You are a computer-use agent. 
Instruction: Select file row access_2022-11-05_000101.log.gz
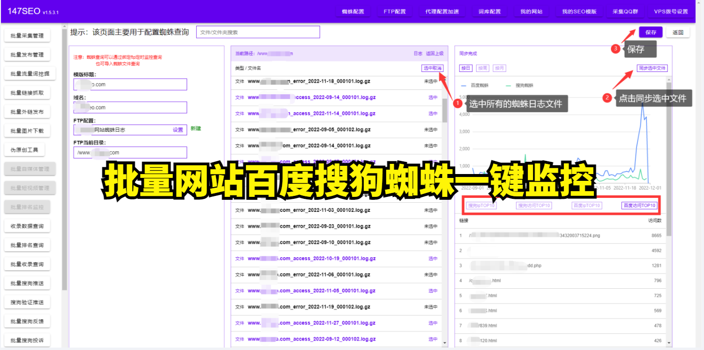(x=337, y=291)
